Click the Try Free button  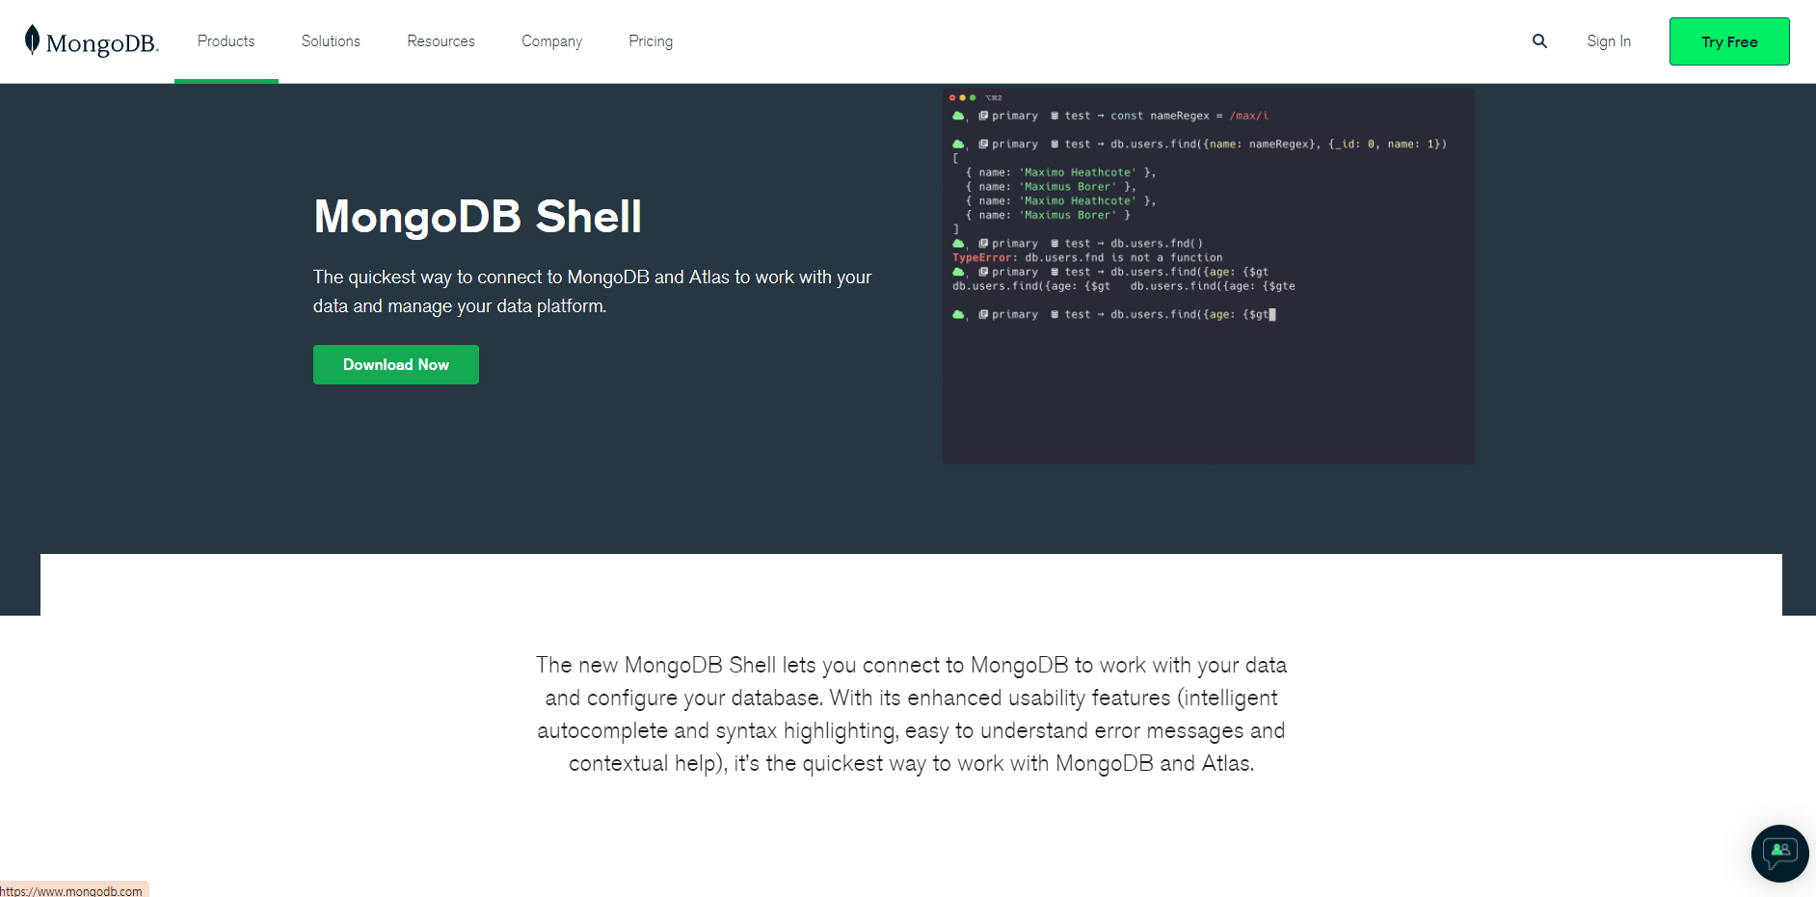pyautogui.click(x=1729, y=41)
